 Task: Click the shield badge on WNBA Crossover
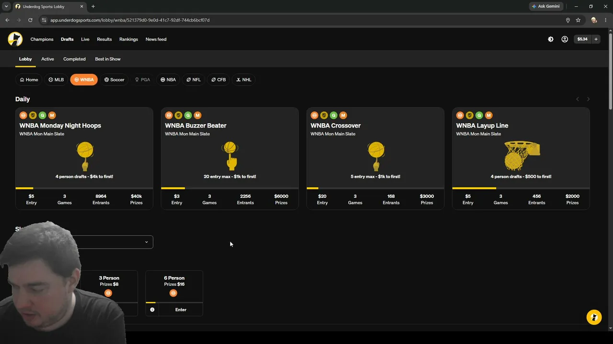click(324, 115)
